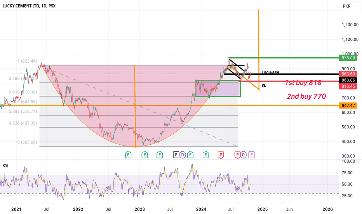The image size is (362, 214).
Task: Select the green 975.00 price label
Action: click(x=348, y=58)
